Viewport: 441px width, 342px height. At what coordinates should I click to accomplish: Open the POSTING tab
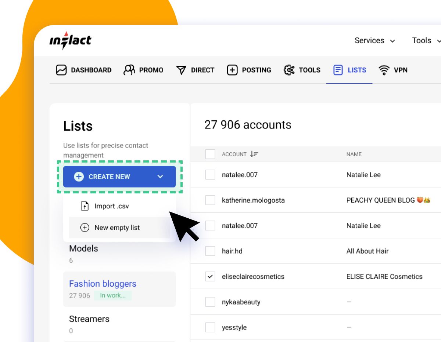(249, 70)
